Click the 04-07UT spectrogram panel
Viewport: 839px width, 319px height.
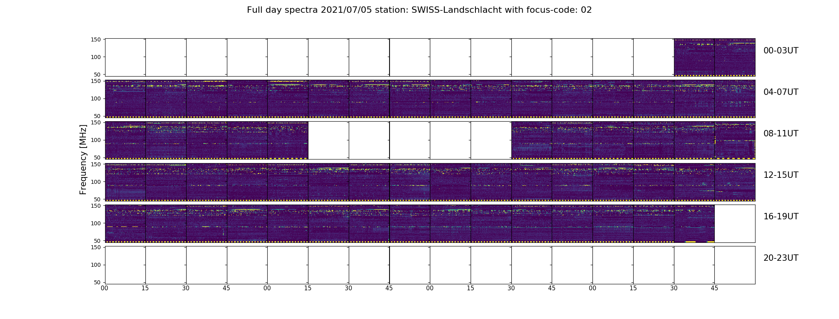(430, 99)
